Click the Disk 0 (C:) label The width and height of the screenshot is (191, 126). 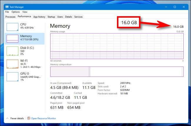click(27, 48)
